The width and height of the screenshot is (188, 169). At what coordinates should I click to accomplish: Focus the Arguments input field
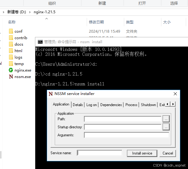126,135
